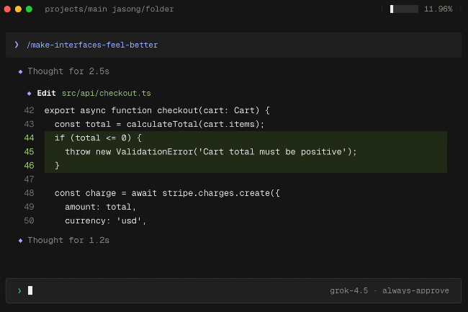
Task: Expand the 'Thought for 1.2s' block
Action: [68, 241]
